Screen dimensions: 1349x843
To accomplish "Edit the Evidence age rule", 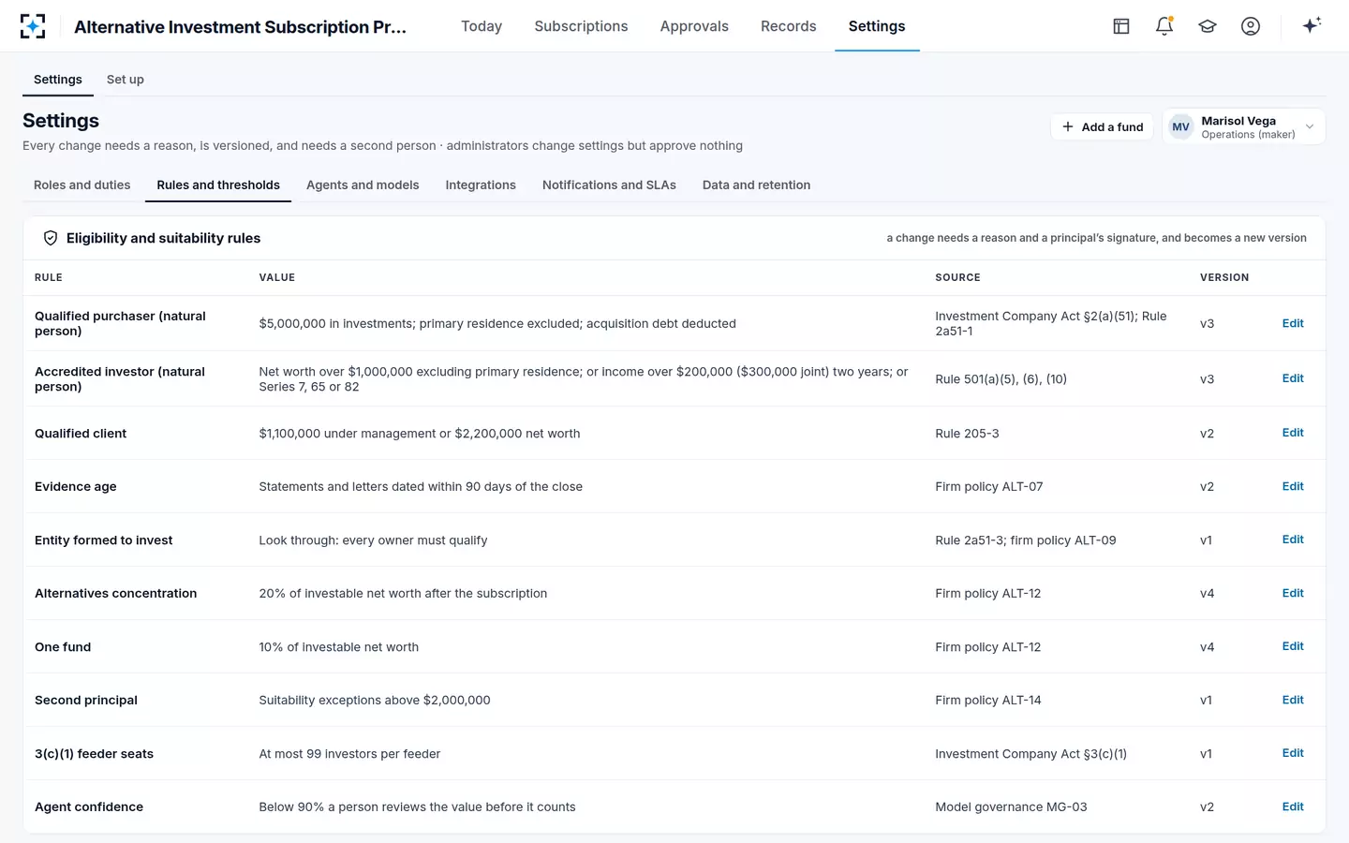I will point(1293,486).
